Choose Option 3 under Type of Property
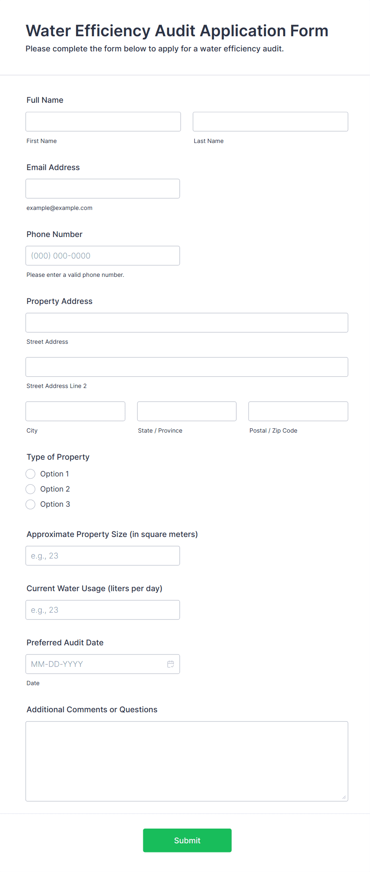This screenshot has width=370, height=872. point(30,504)
